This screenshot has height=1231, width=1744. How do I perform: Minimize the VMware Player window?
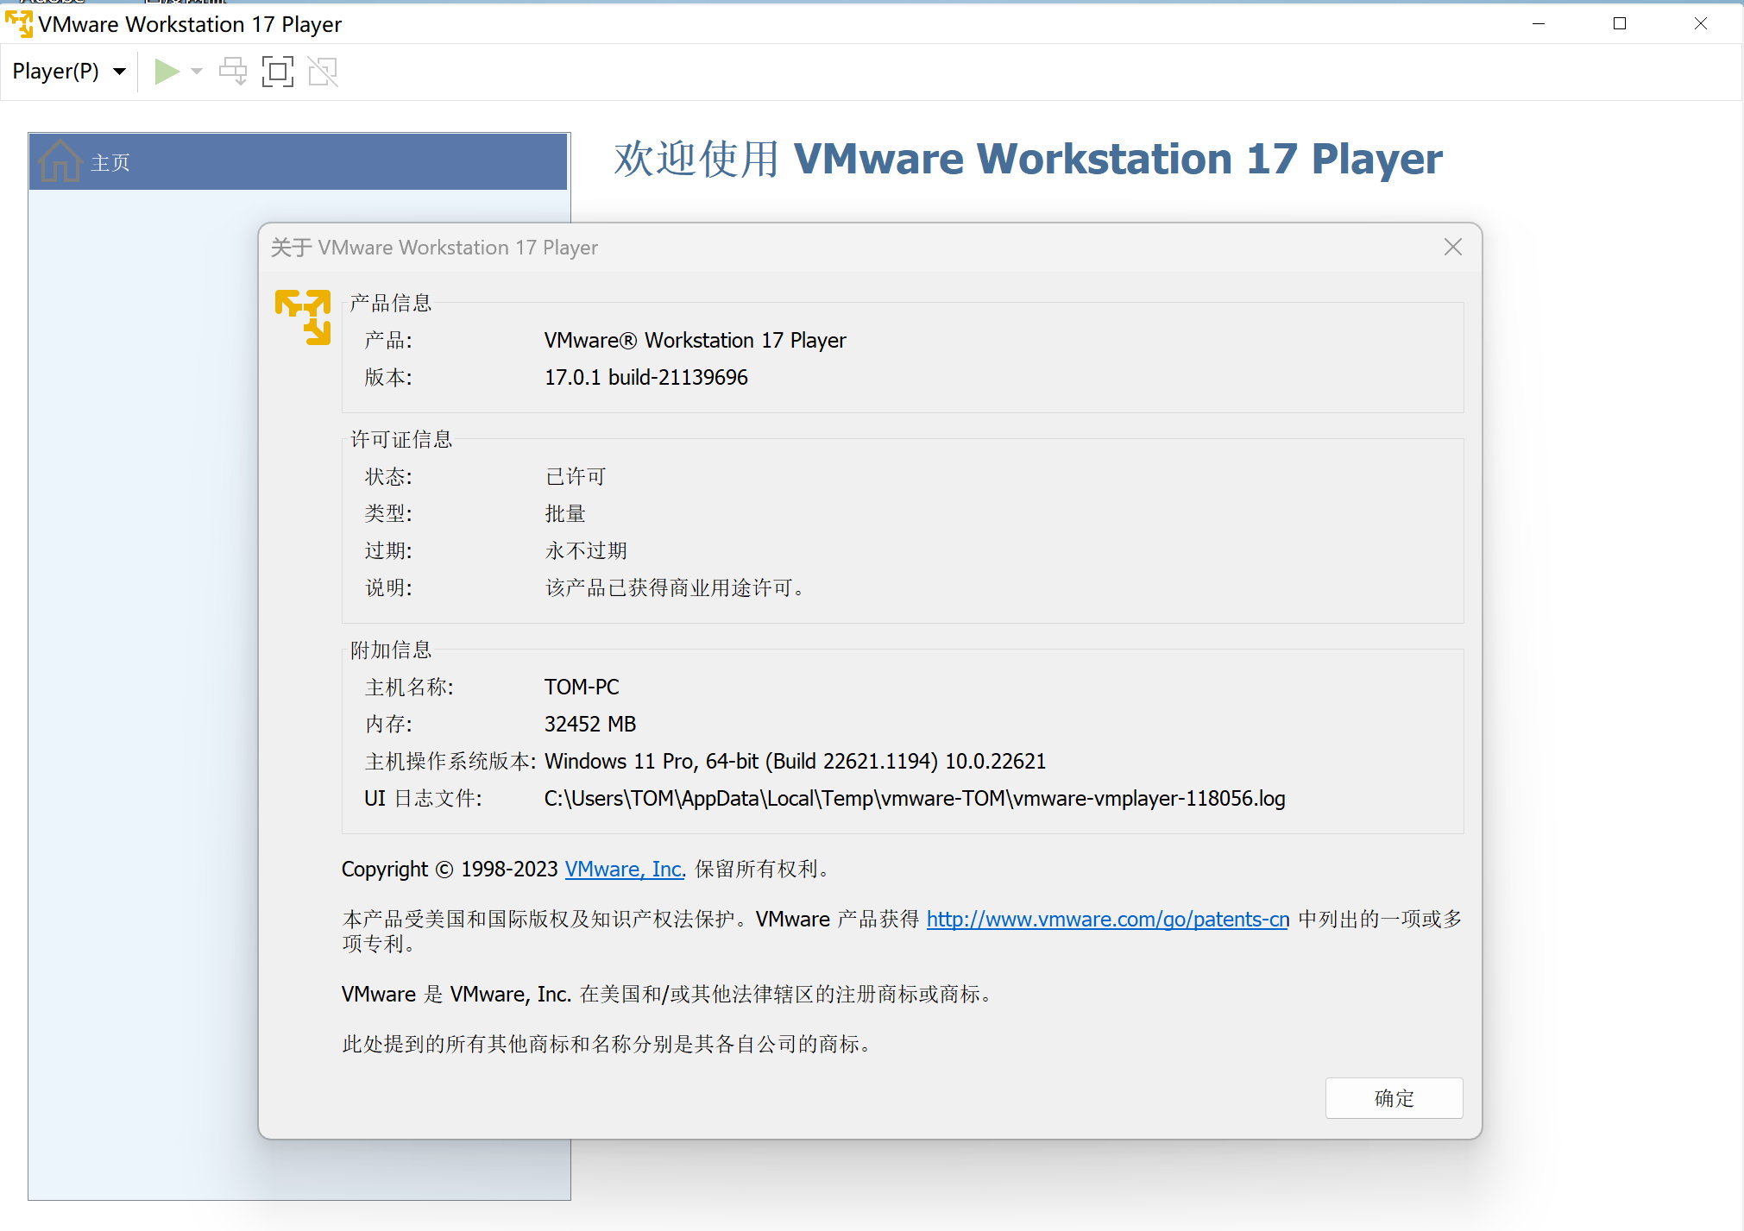click(x=1538, y=24)
